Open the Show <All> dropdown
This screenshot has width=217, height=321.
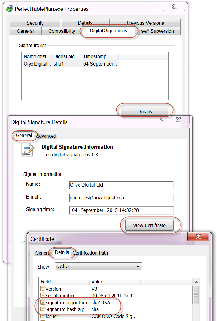click(x=98, y=266)
